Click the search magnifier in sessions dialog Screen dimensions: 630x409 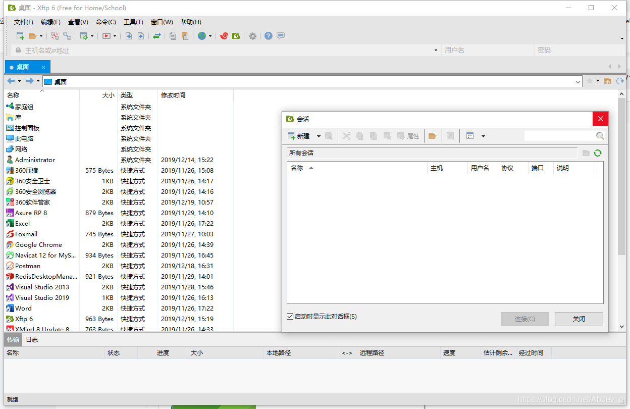click(600, 136)
